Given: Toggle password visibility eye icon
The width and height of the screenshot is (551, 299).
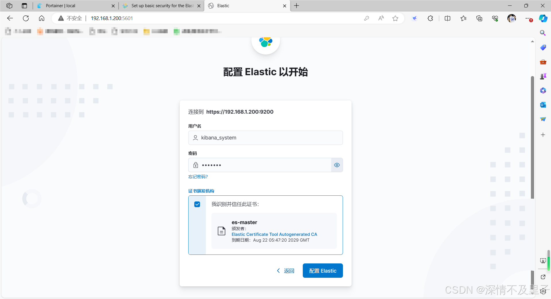Looking at the screenshot, I should [x=337, y=165].
